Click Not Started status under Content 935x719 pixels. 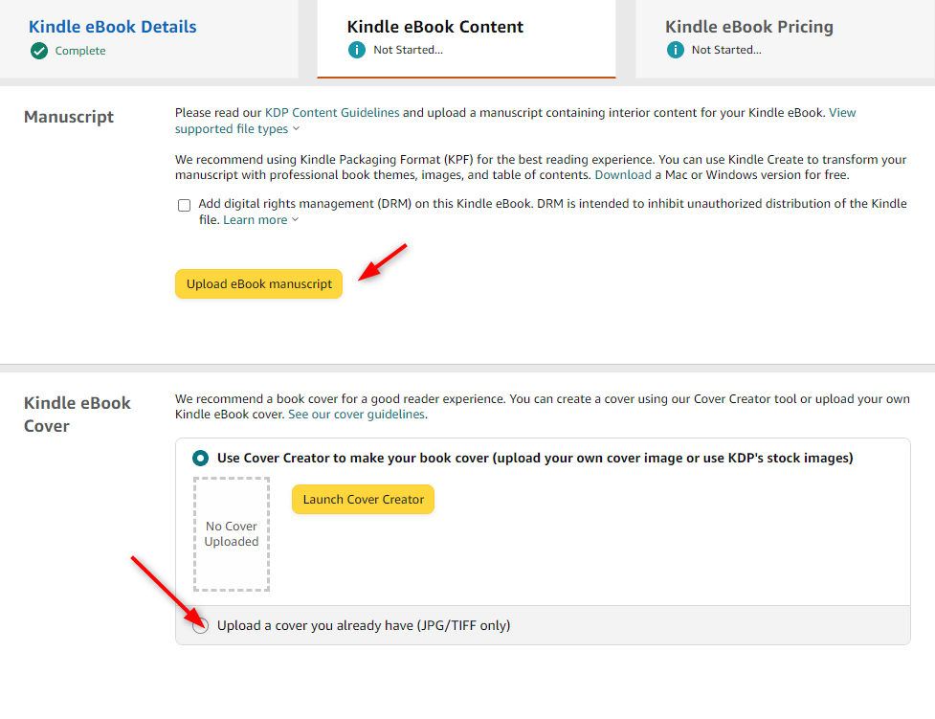(x=408, y=50)
